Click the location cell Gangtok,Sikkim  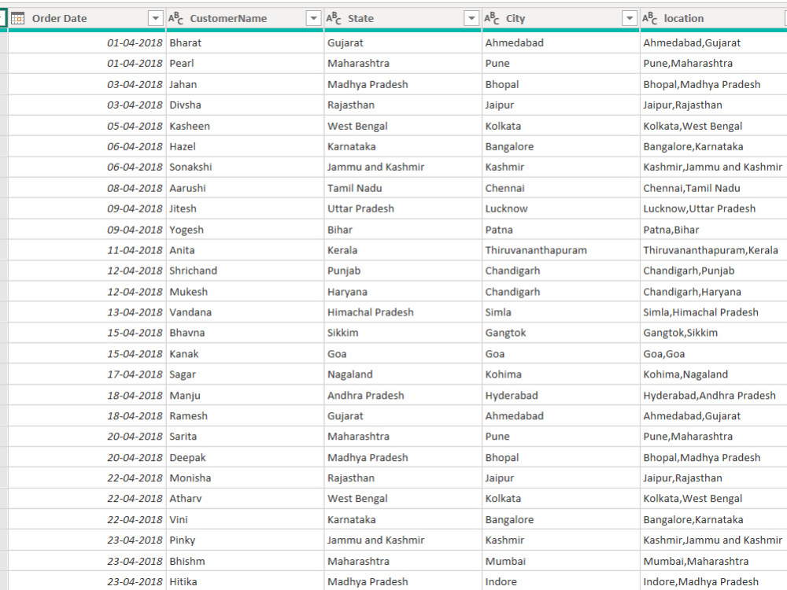pyautogui.click(x=714, y=333)
